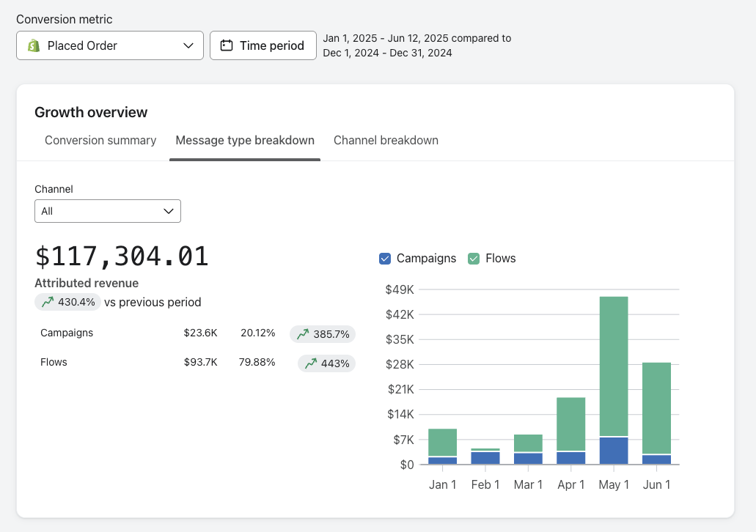Click the calendar icon on Time period
This screenshot has height=532, width=756.
pos(227,45)
